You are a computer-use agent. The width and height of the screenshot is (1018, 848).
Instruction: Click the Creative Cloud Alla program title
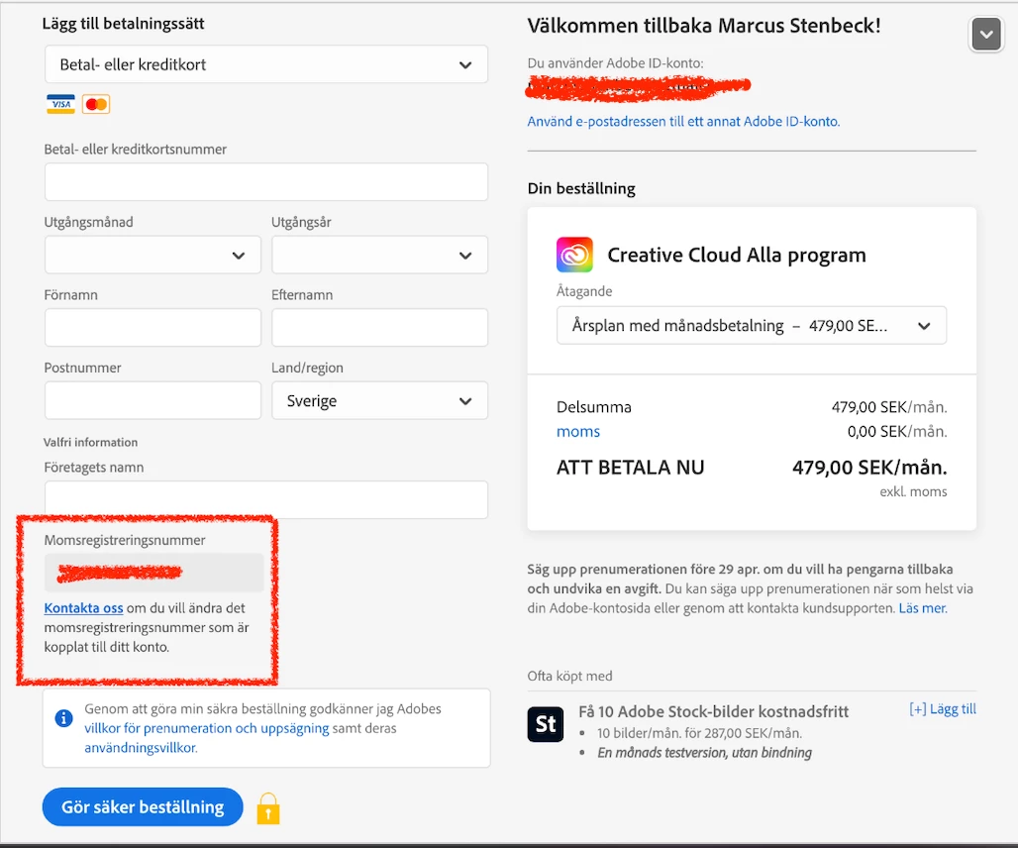click(737, 256)
